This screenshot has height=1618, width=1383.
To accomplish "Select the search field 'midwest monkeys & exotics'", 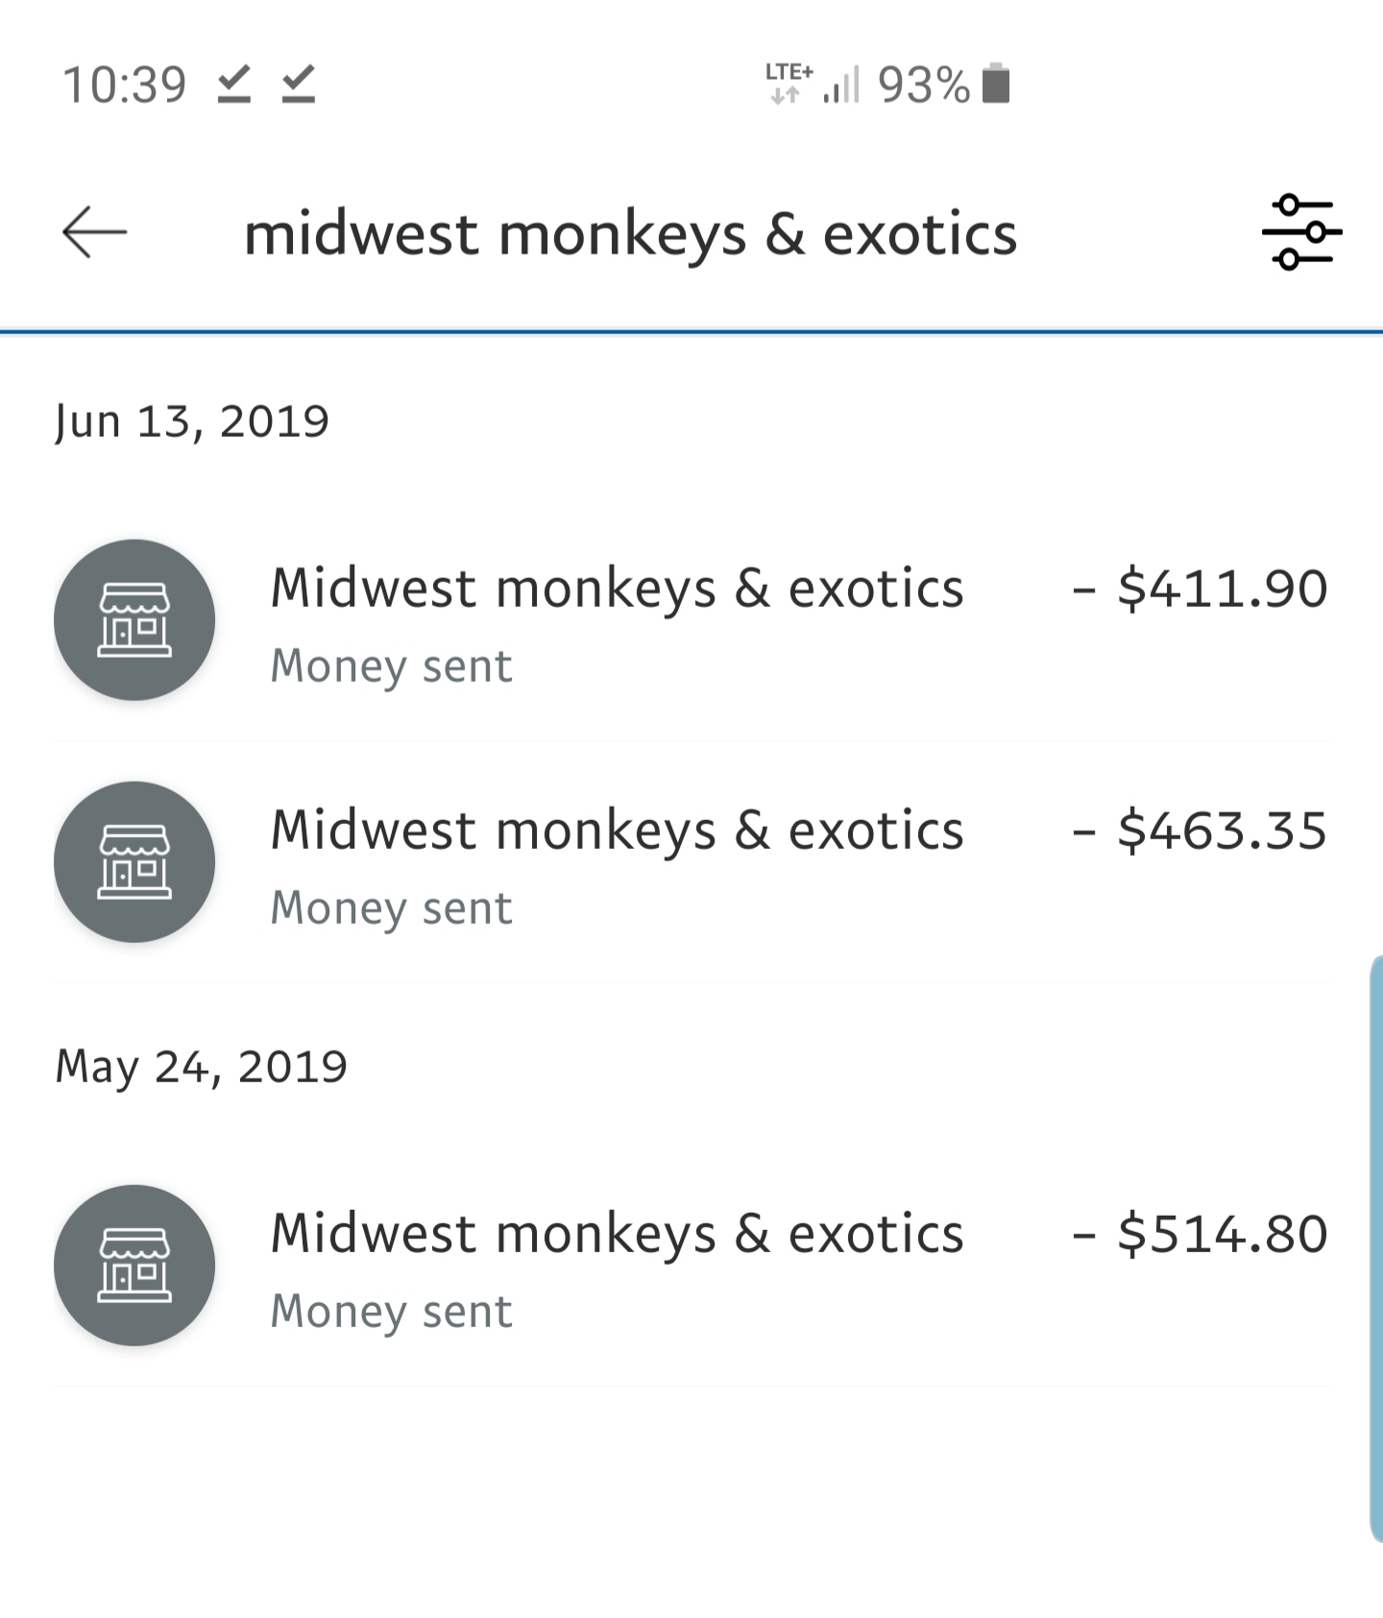I will [630, 233].
